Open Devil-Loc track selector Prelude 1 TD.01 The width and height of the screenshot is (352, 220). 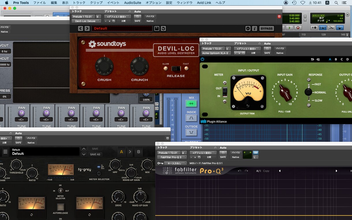pyautogui.click(x=83, y=16)
